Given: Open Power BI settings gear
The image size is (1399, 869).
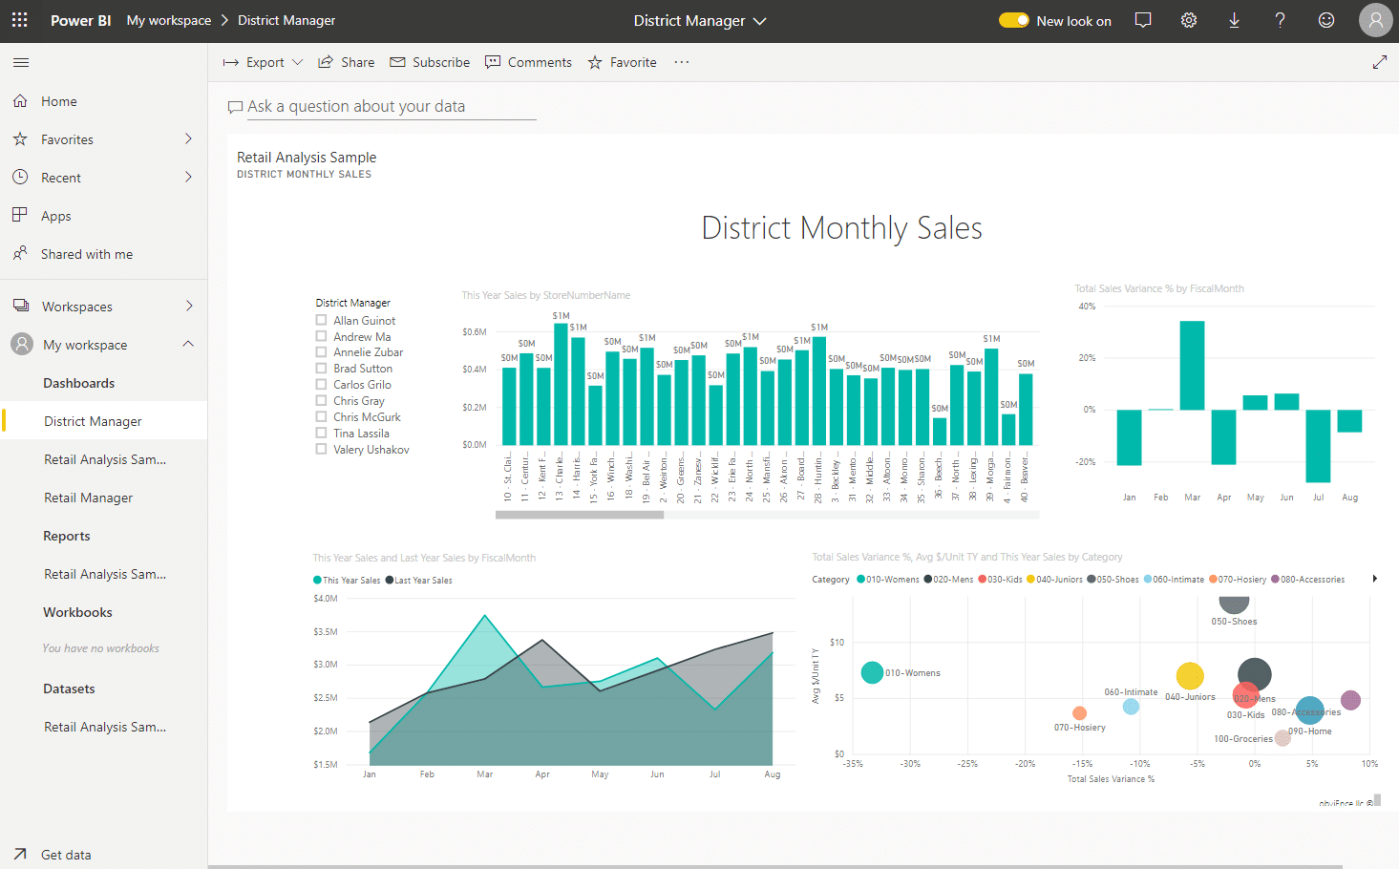Looking at the screenshot, I should pyautogui.click(x=1188, y=19).
